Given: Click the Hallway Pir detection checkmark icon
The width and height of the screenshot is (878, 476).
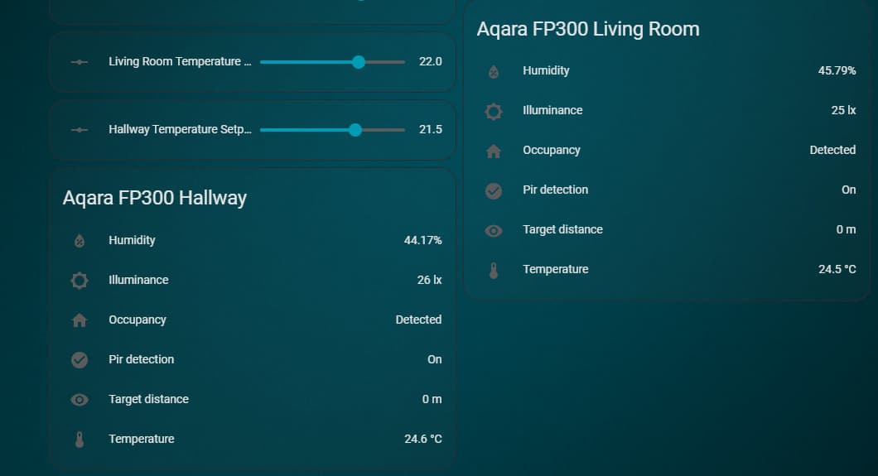Looking at the screenshot, I should tap(80, 359).
